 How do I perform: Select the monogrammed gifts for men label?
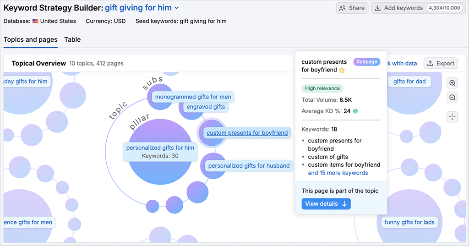[193, 97]
